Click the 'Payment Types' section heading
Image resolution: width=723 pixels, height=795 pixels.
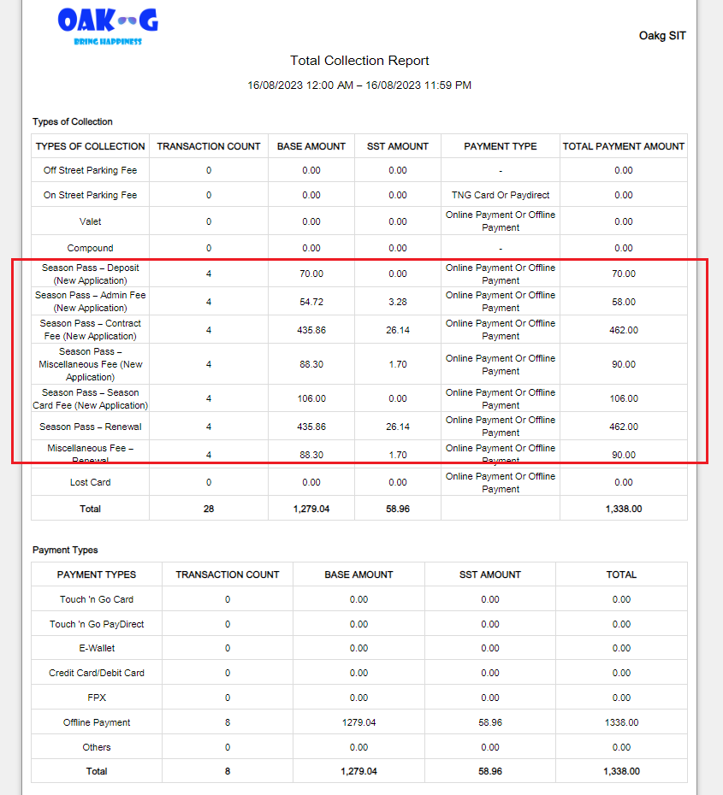coord(65,551)
